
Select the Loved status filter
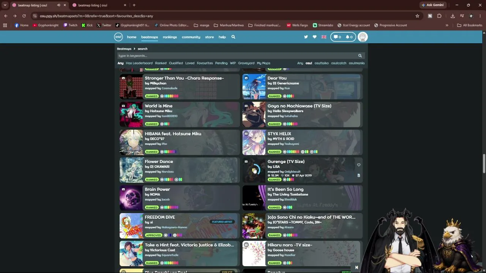tap(190, 63)
